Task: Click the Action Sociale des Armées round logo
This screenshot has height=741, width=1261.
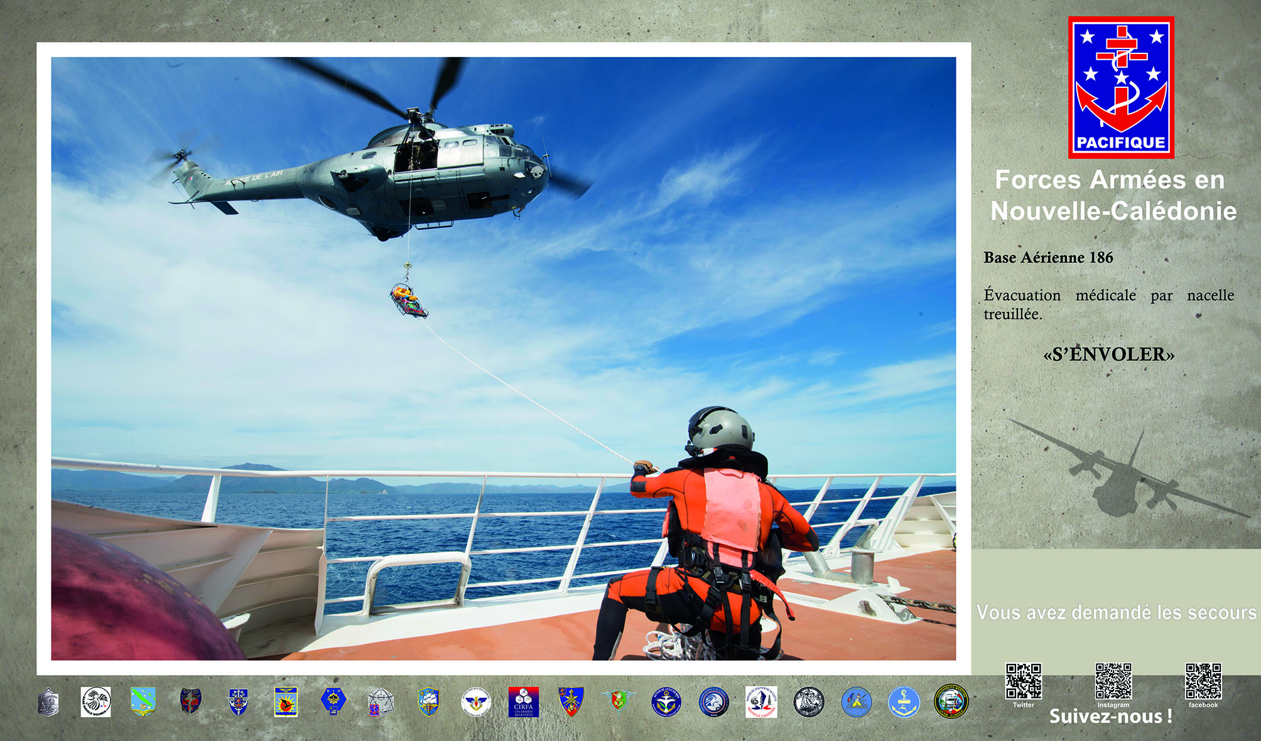Action: click(476, 701)
